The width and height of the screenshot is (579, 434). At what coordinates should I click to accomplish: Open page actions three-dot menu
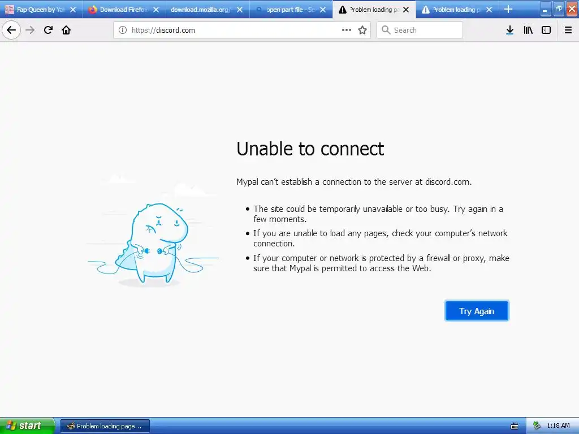347,30
